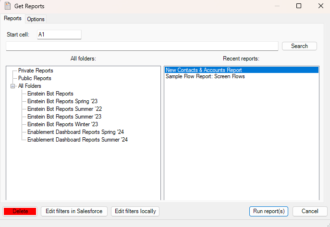This screenshot has height=227, width=330.
Task: Select Public Reports folder
Action: click(x=35, y=78)
